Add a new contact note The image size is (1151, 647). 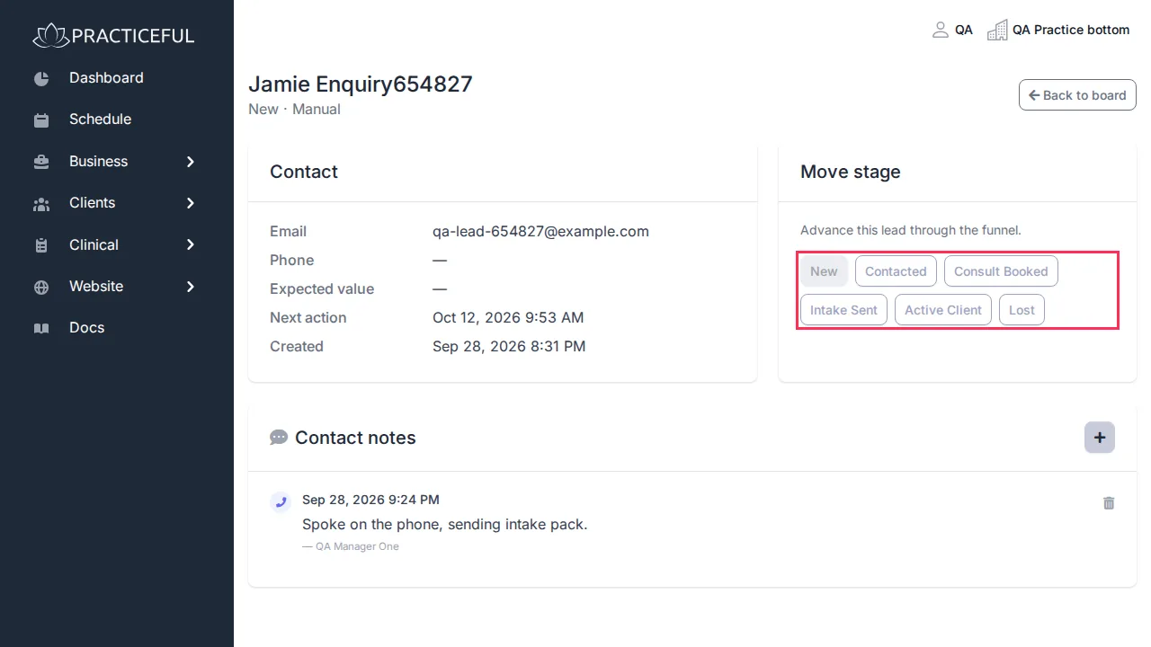point(1100,438)
